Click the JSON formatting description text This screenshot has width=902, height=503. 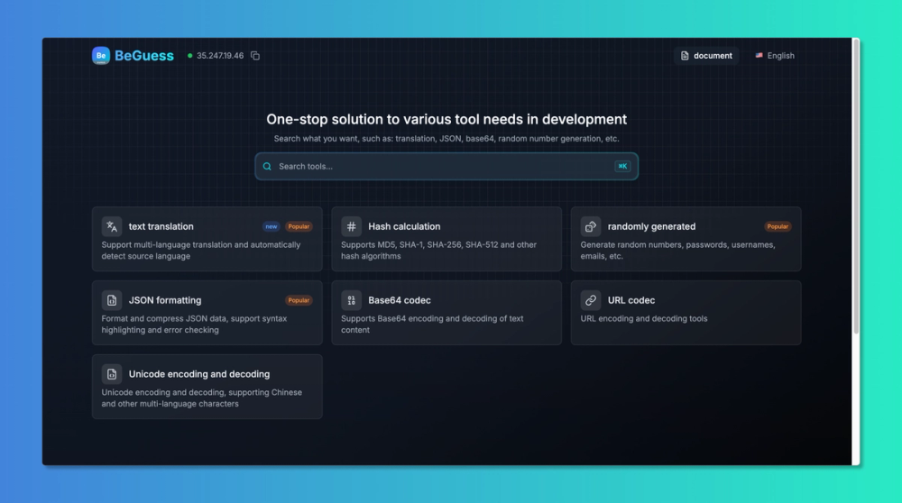pyautogui.click(x=194, y=325)
